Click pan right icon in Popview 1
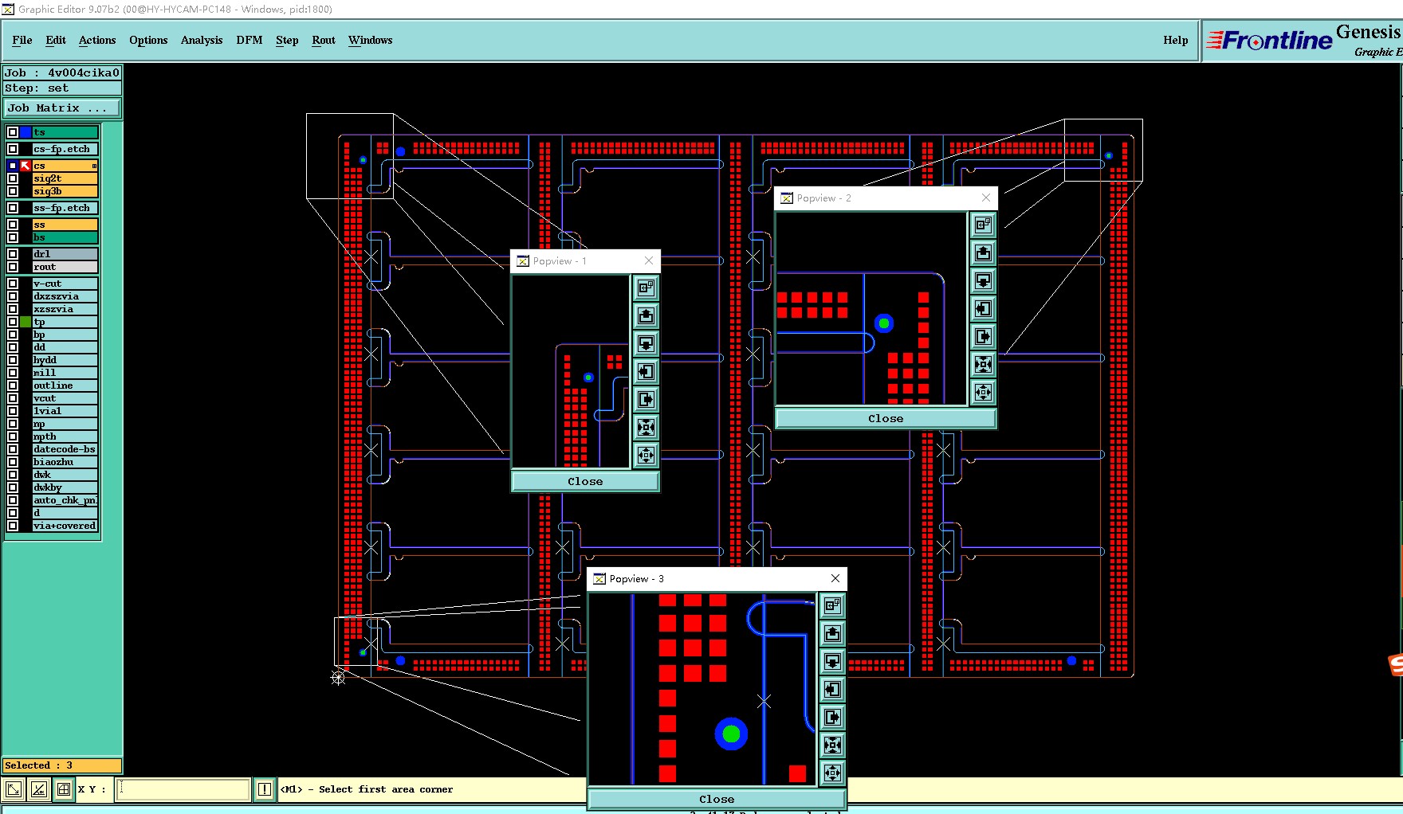Screen dimensions: 1403x814 tap(646, 399)
